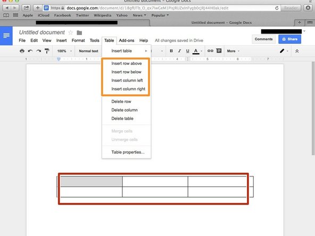This screenshot has width=315, height=236.
Task: Show the bookmarks reading list icon
Action: [x=6, y=15]
